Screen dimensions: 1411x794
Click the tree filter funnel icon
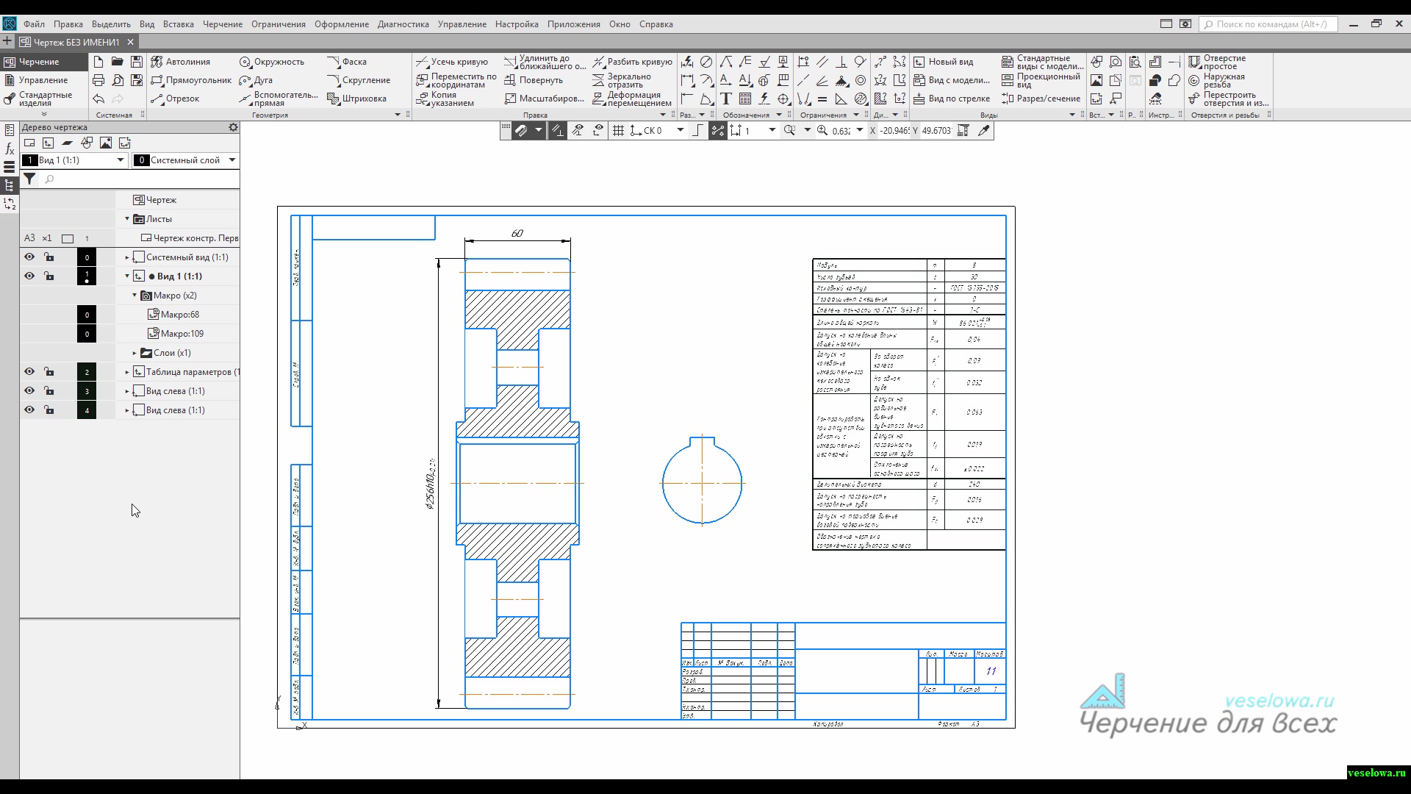click(29, 179)
